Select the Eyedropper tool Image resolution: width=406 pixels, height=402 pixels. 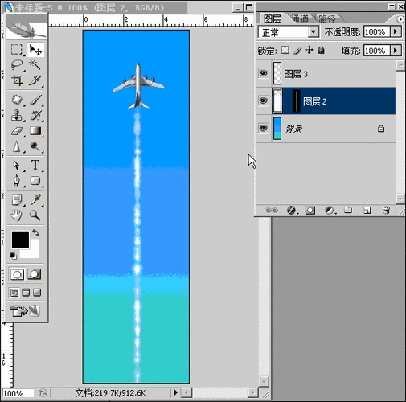coord(35,199)
